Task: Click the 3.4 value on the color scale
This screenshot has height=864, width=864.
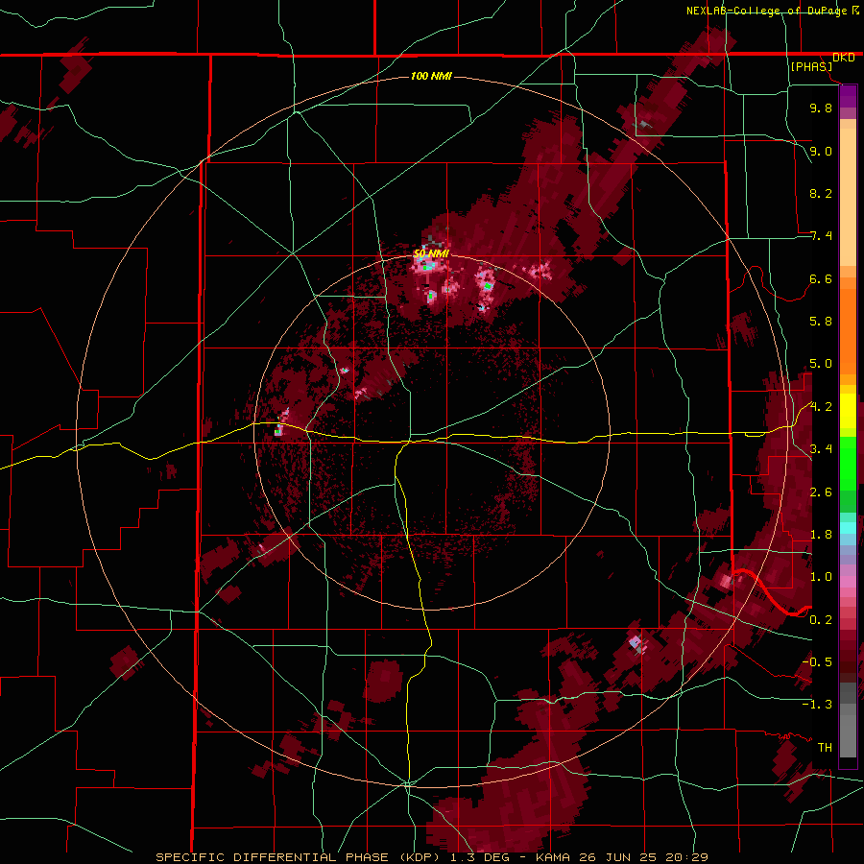Action: [821, 449]
